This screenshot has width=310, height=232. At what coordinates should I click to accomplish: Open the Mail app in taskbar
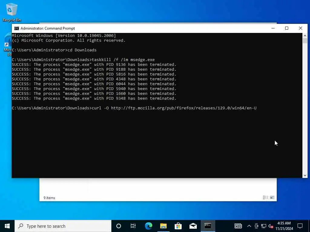pyautogui.click(x=193, y=226)
